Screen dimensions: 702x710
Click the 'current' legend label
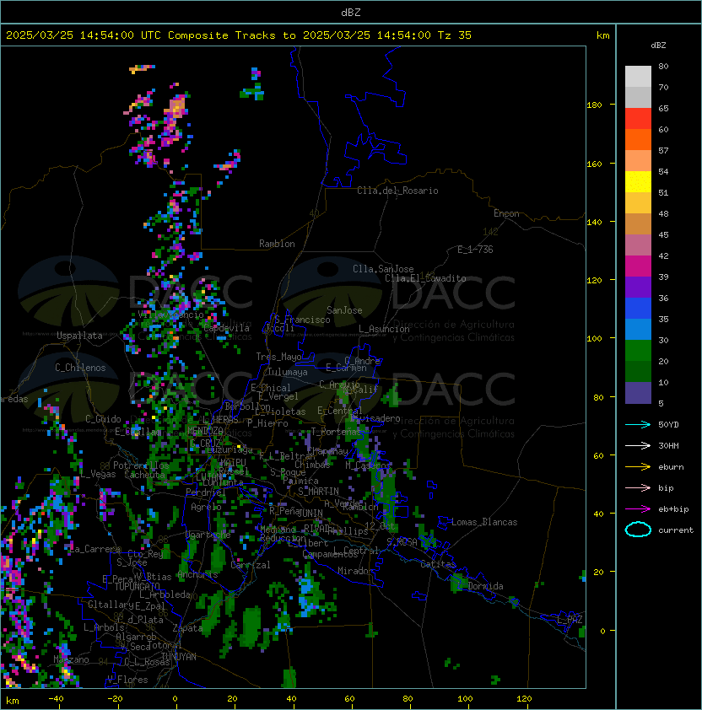[676, 530]
